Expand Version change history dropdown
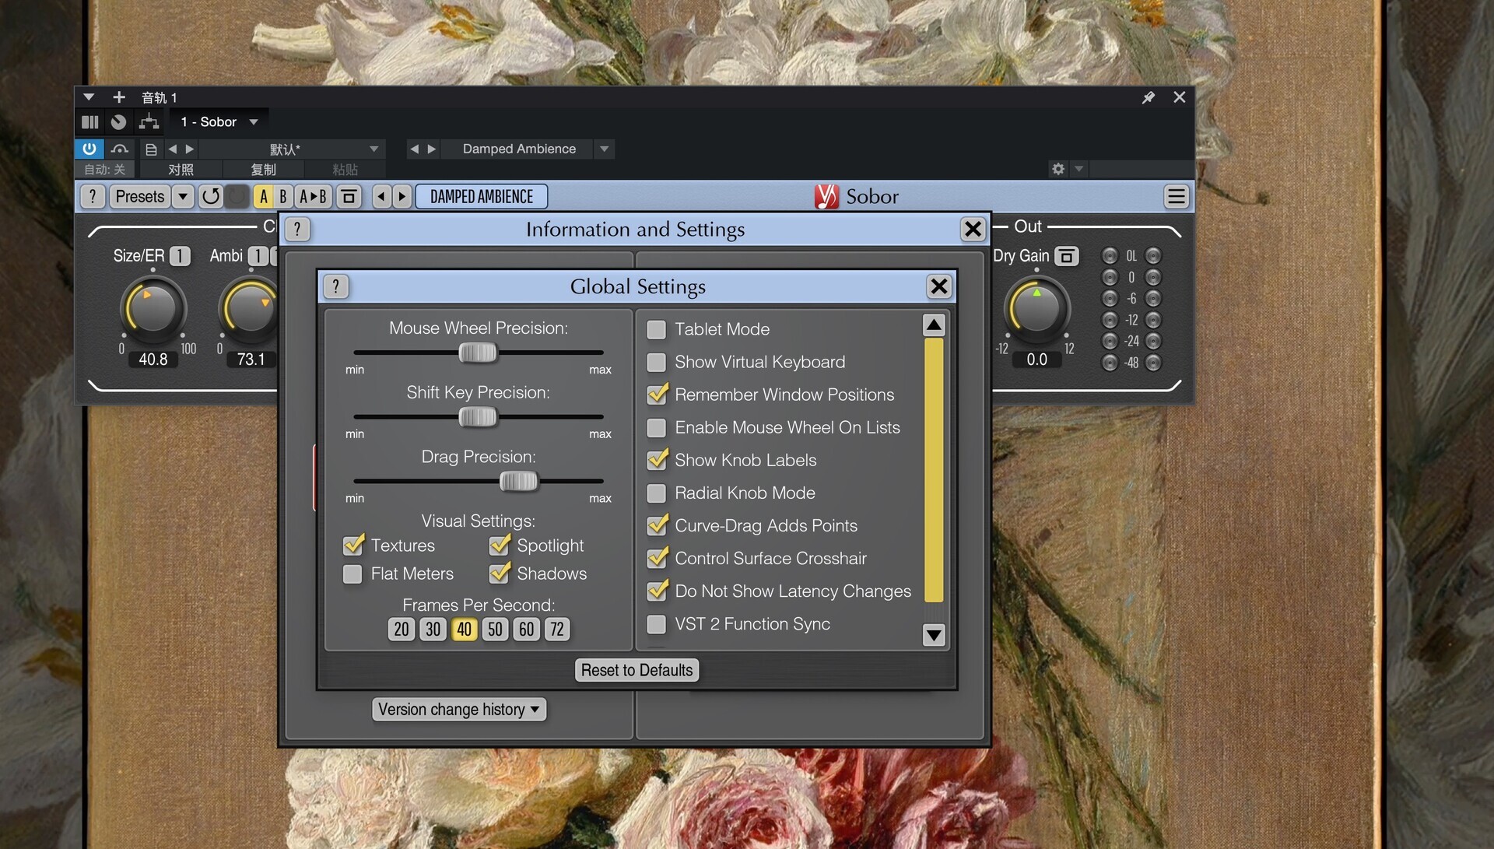 tap(459, 710)
